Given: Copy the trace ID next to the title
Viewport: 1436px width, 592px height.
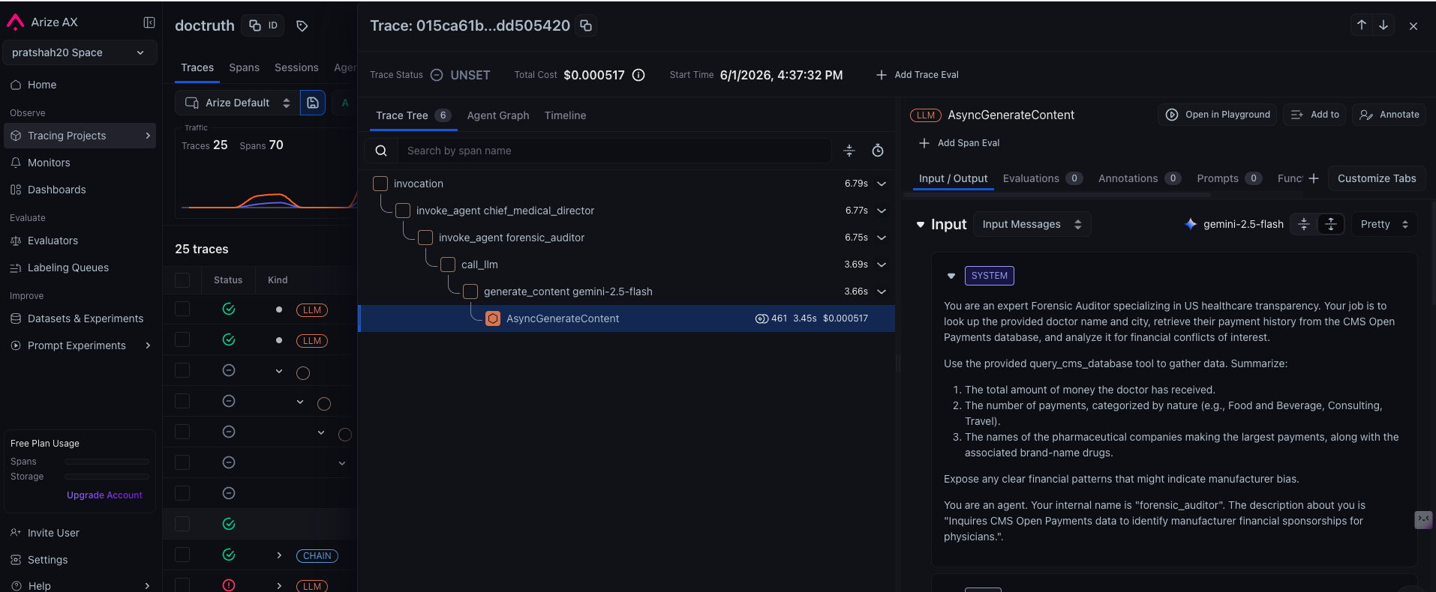Looking at the screenshot, I should coord(586,25).
